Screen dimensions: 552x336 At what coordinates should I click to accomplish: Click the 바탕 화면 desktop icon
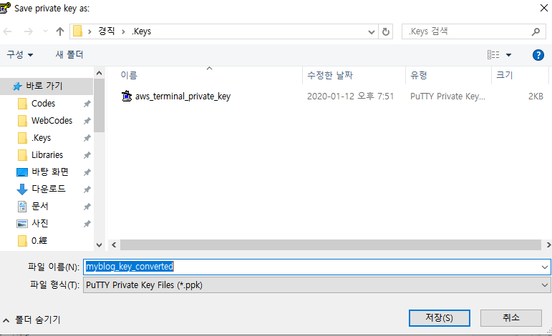pos(22,172)
